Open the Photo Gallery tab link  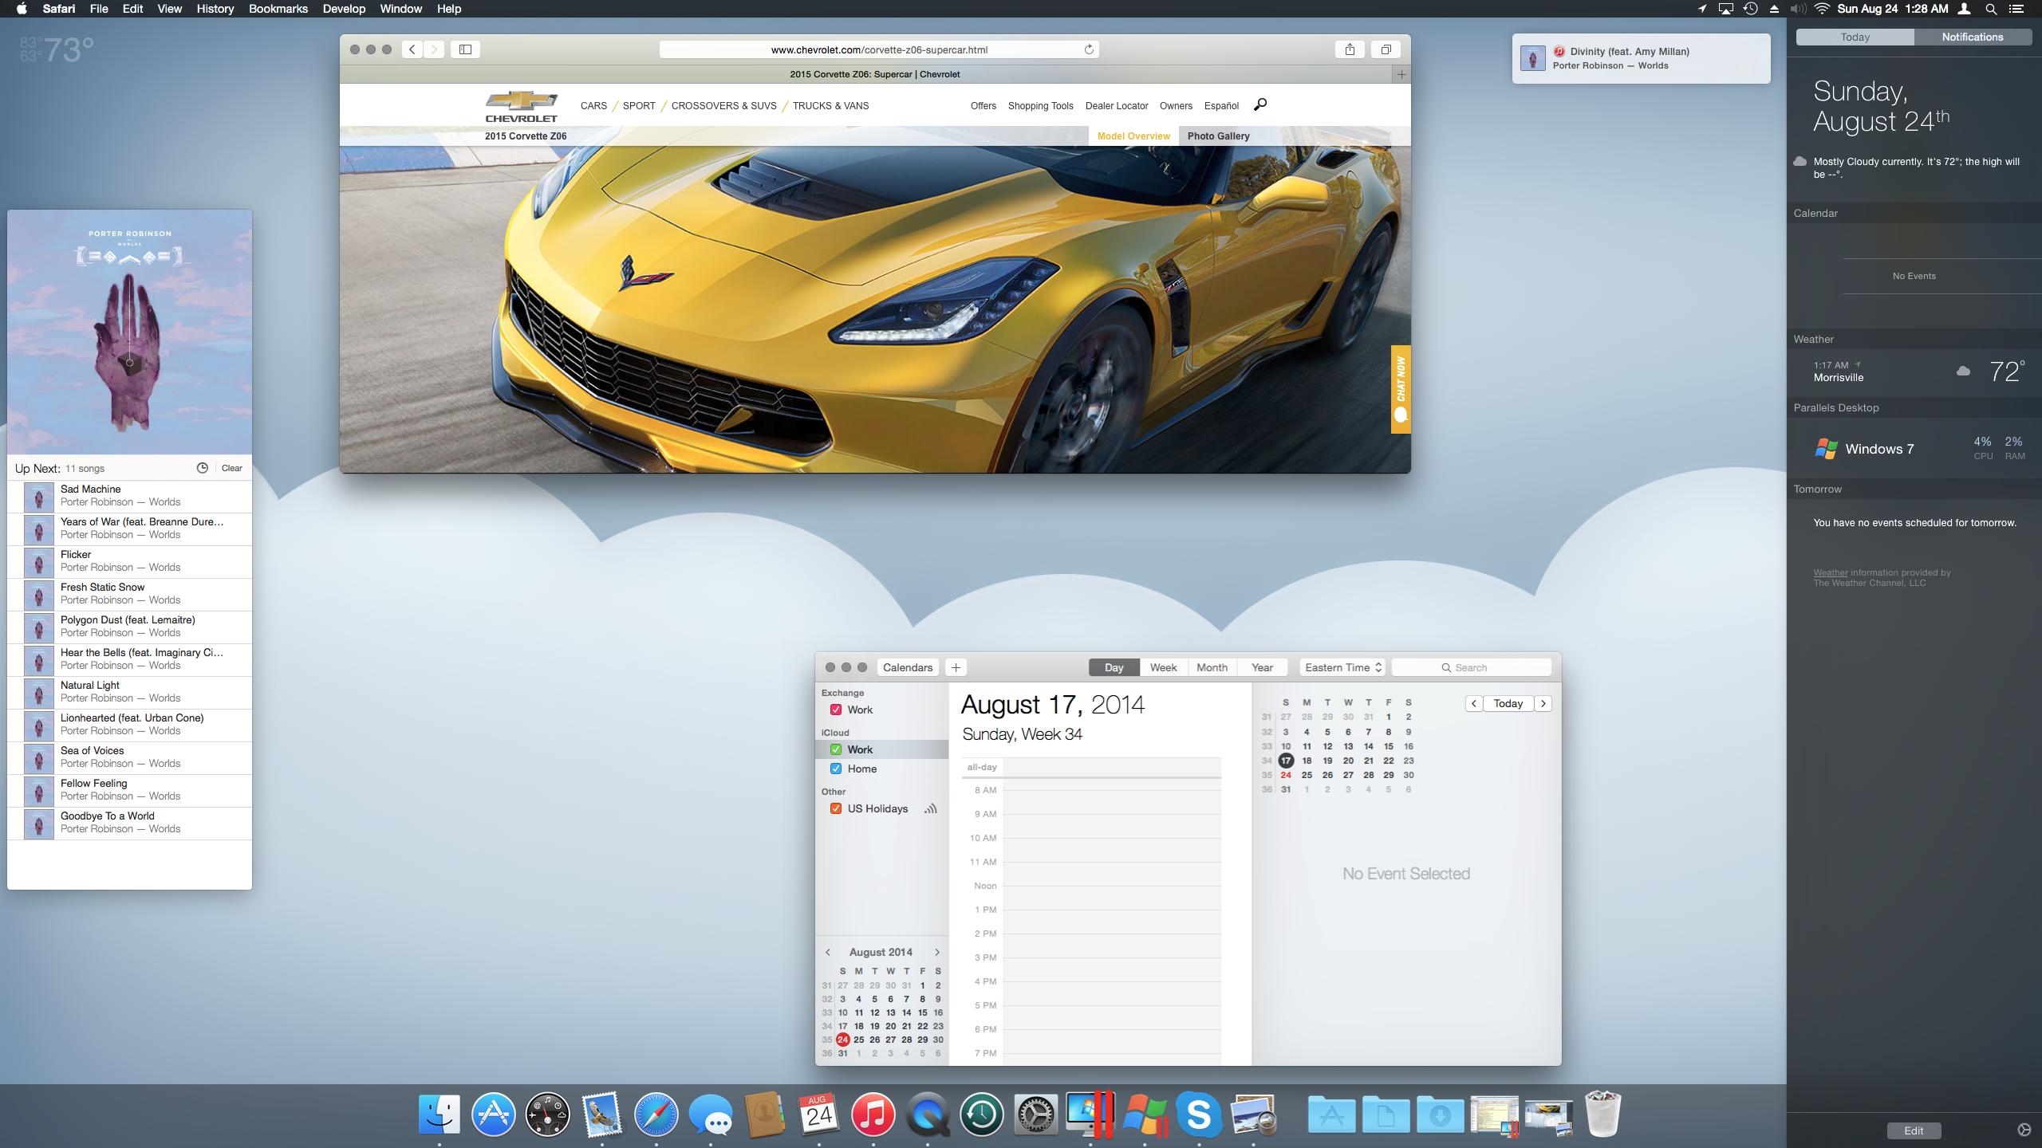1218,136
